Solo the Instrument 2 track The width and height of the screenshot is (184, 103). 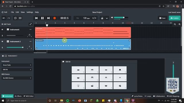[2, 47]
